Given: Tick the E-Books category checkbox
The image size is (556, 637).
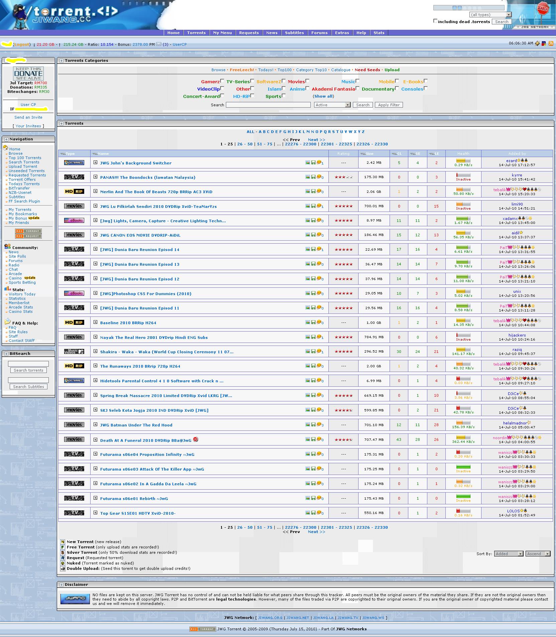Looking at the screenshot, I should click(x=426, y=81).
